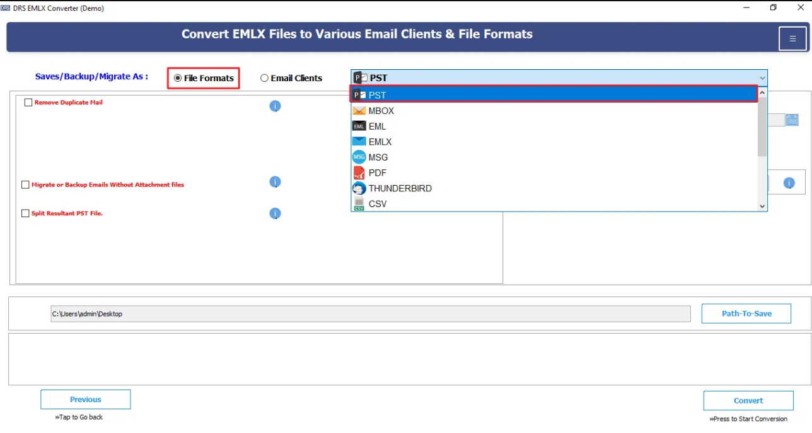
Task: Click info icon beside Split Resultant PST File
Action: [275, 213]
